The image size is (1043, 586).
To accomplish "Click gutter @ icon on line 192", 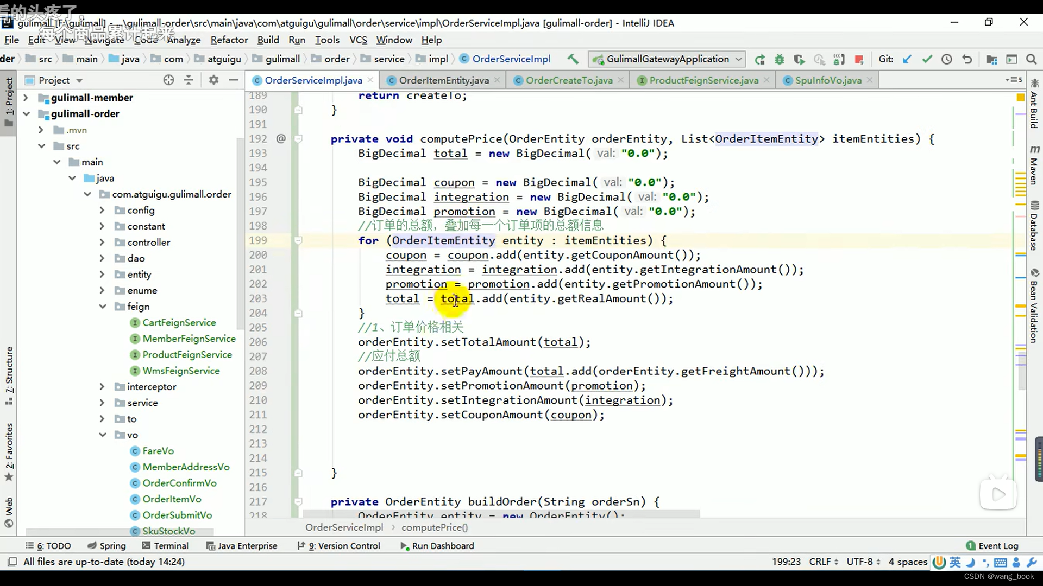I will [281, 138].
